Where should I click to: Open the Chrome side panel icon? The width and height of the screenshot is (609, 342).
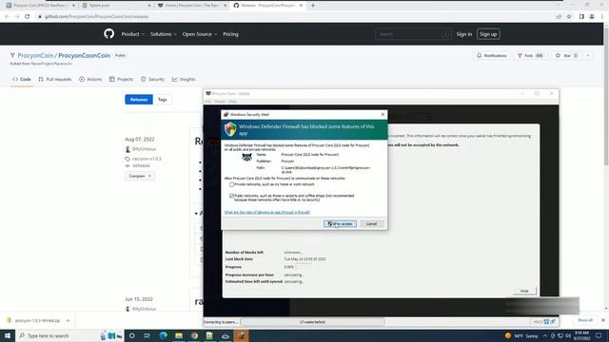coord(581,16)
